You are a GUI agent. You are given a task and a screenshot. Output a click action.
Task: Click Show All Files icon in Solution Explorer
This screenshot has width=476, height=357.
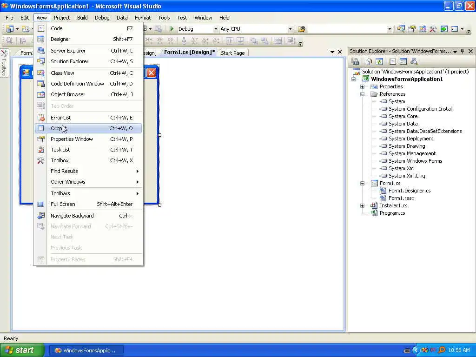point(369,62)
